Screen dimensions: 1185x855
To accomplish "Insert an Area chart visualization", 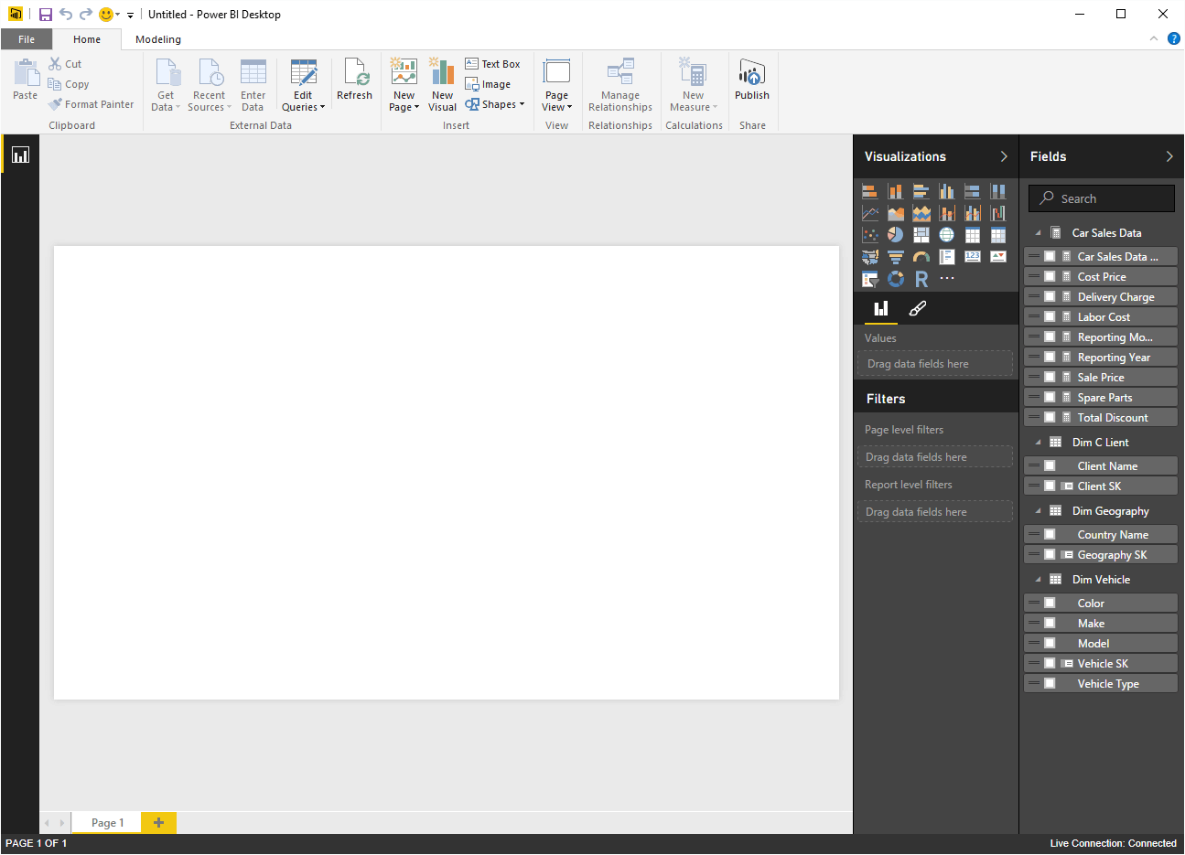I will (x=896, y=213).
